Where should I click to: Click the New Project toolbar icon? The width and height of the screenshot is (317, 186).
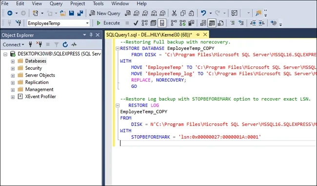coord(36,13)
